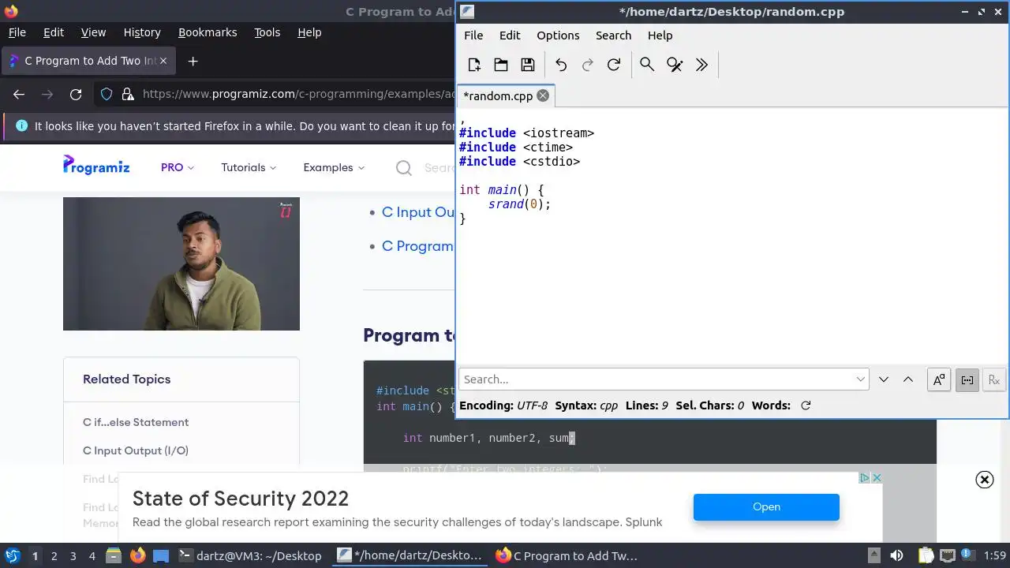This screenshot has width=1010, height=568.
Task: Click the Programiz search magnifier icon
Action: point(404,168)
